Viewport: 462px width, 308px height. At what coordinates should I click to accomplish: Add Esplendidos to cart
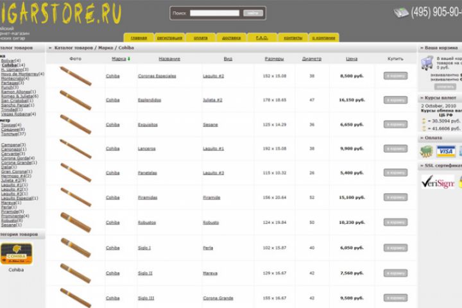395,100
